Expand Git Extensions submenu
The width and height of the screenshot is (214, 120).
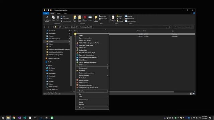92,65
